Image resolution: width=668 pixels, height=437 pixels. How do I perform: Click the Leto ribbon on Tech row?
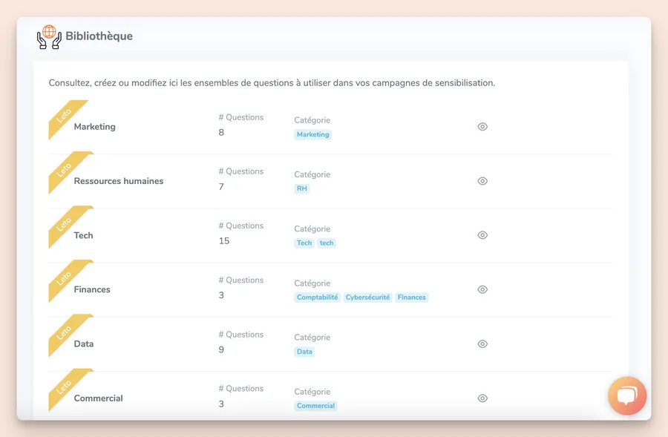[65, 224]
